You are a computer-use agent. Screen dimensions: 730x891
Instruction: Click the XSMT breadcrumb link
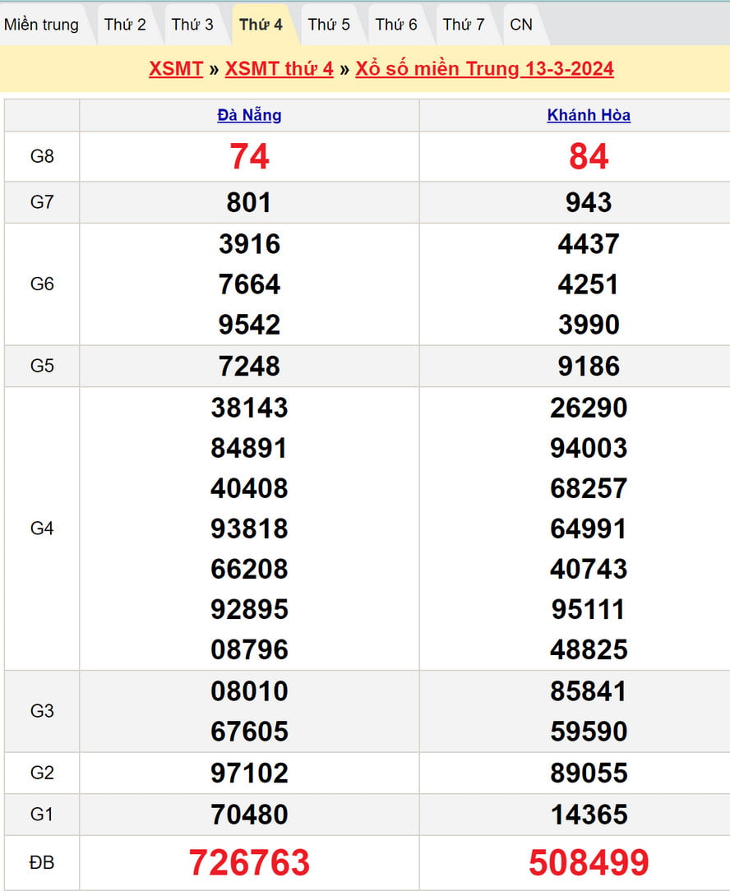pyautogui.click(x=176, y=68)
